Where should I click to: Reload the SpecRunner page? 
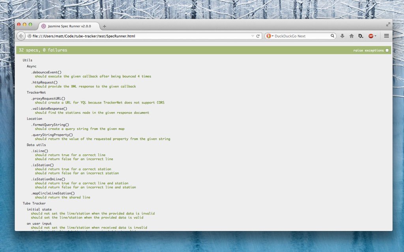click(x=258, y=36)
